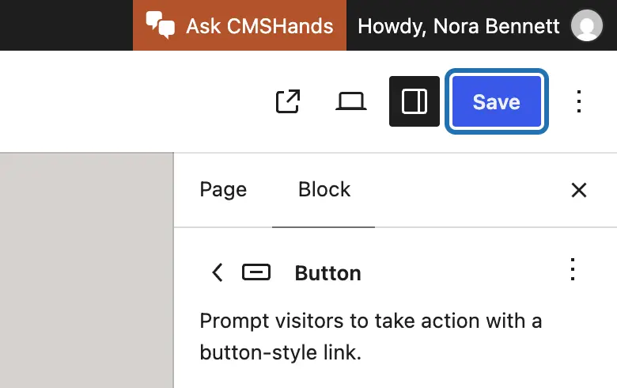This screenshot has height=388, width=617.
Task: Click the CMSHands speech bubbles icon
Action: [x=160, y=25]
